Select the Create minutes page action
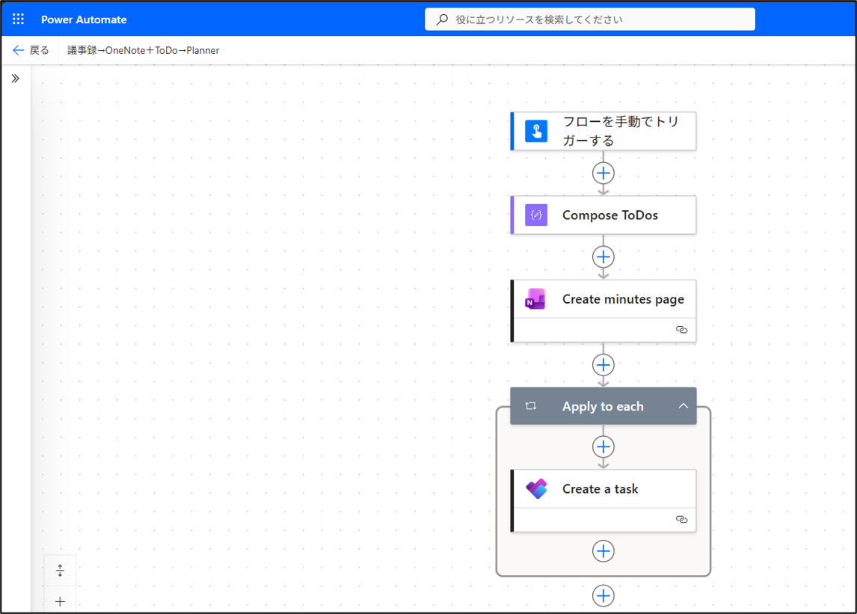Image resolution: width=857 pixels, height=614 pixels. pyautogui.click(x=603, y=311)
